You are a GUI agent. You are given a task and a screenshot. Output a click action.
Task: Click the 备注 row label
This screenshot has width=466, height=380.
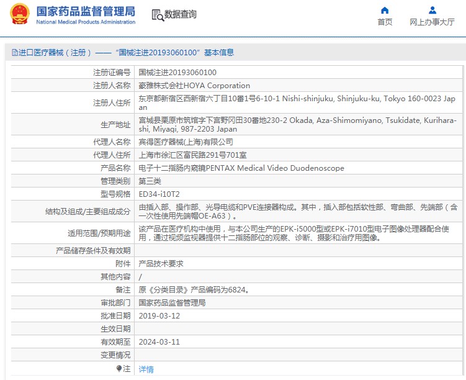123,290
